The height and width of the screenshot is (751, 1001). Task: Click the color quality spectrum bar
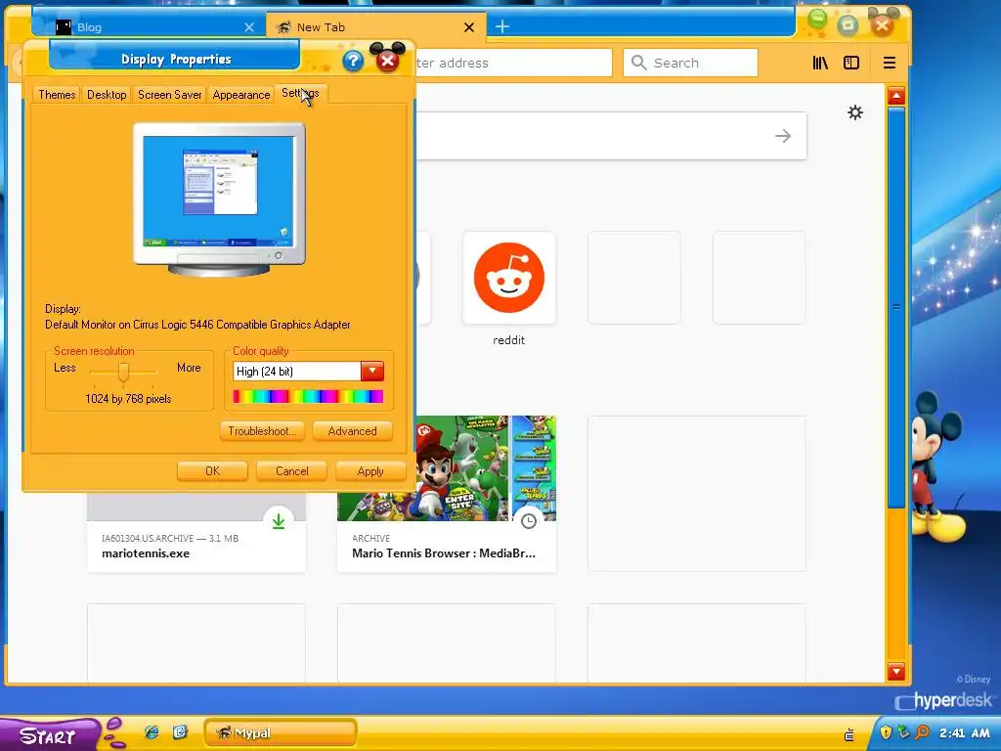(x=308, y=397)
